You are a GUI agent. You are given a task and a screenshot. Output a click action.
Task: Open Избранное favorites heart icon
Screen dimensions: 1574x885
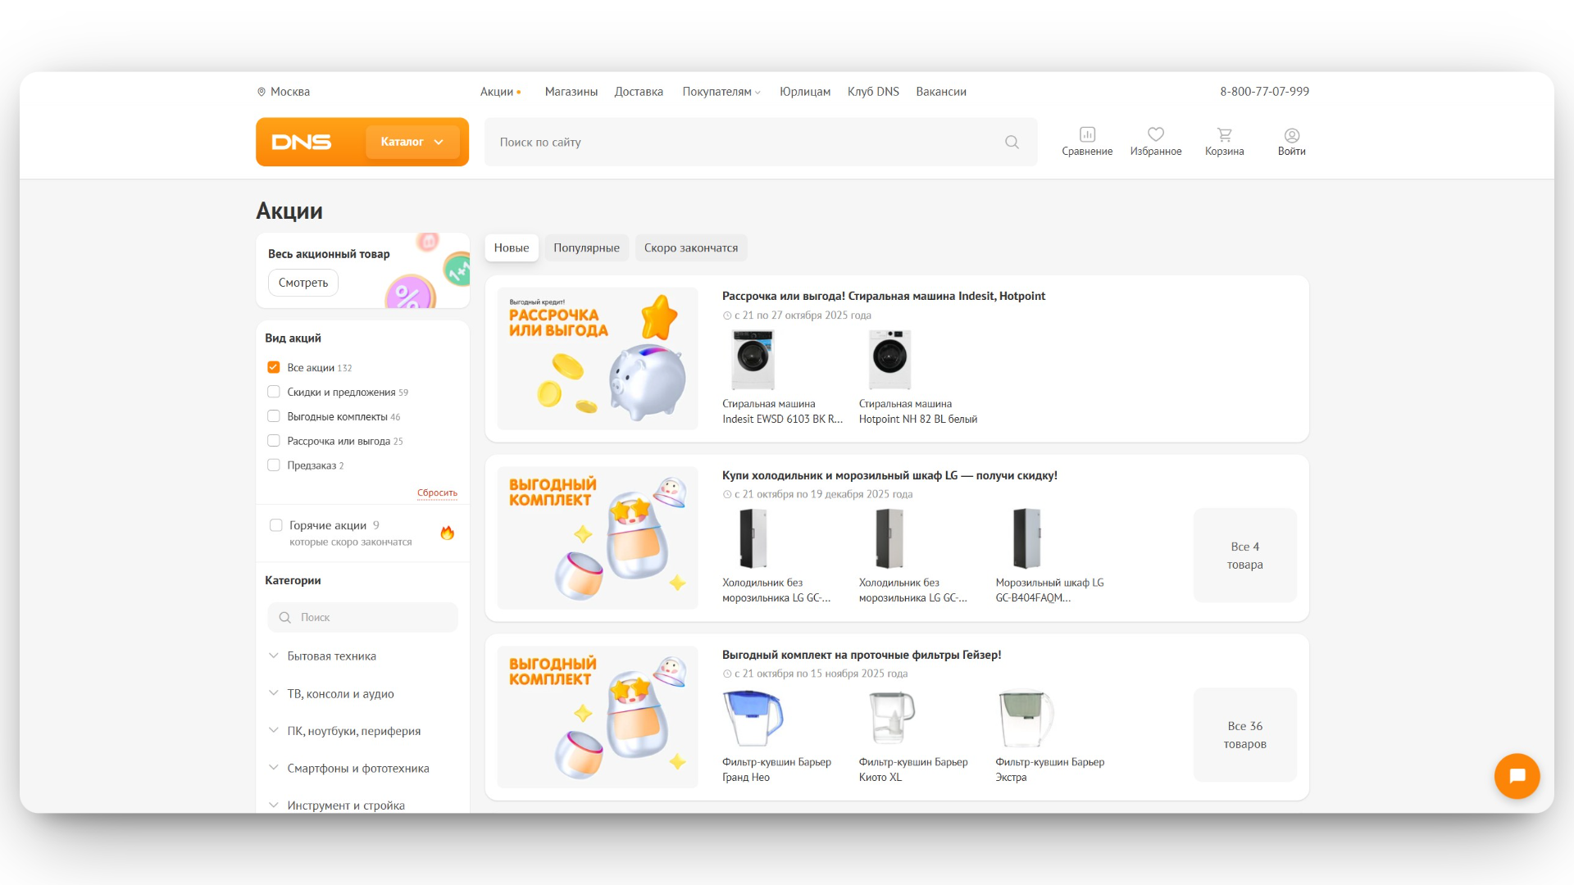tap(1155, 135)
